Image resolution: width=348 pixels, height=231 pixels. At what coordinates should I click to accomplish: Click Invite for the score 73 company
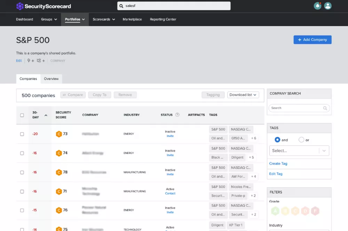(170, 136)
